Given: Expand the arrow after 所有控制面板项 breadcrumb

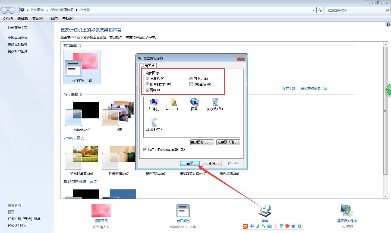Looking at the screenshot, I should click(x=77, y=10).
